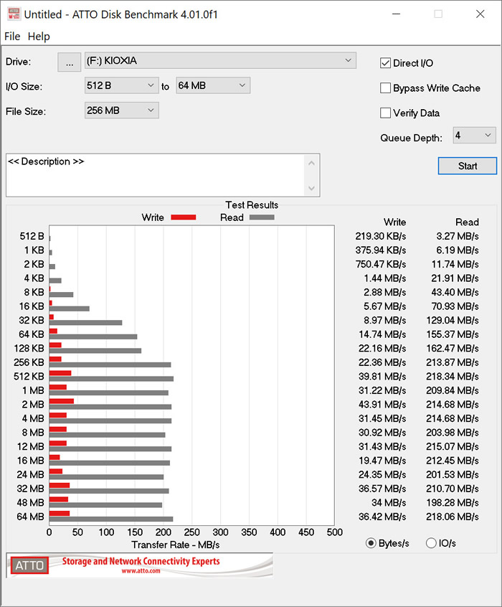The height and width of the screenshot is (607, 502).
Task: Expand the 512 B minimum I/O size dropdown
Action: (121, 86)
